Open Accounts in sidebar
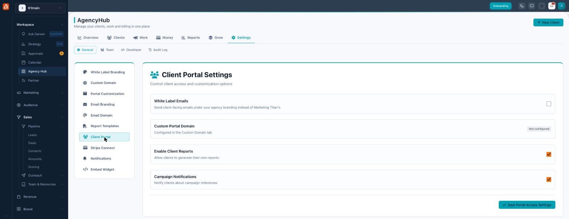The image size is (569, 219). (35, 159)
